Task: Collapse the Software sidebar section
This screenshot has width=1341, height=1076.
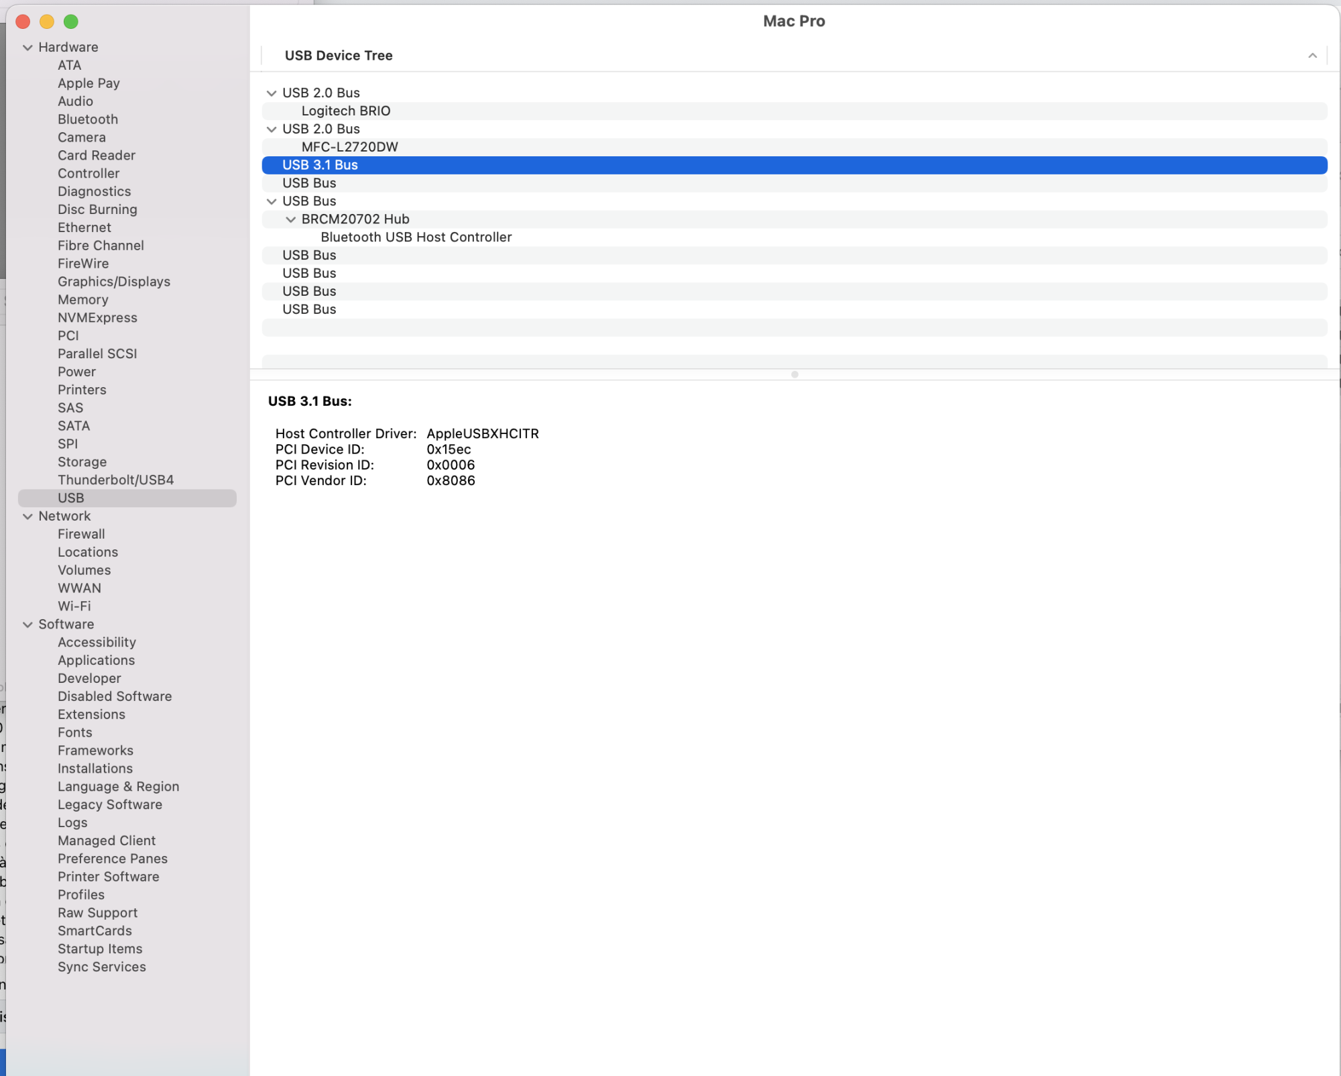Action: 27,625
